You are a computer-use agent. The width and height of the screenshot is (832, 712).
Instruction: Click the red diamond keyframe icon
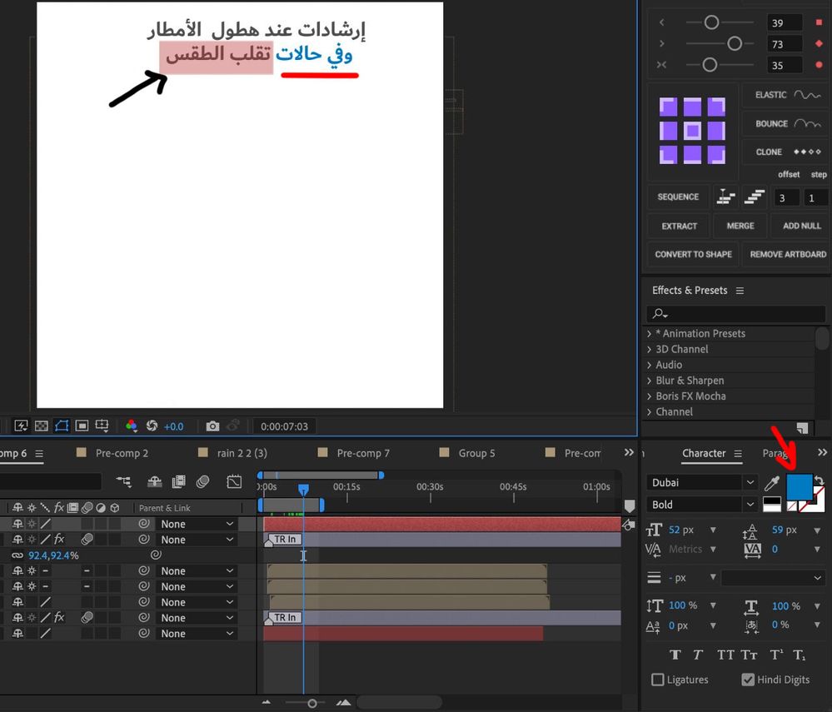point(819,43)
